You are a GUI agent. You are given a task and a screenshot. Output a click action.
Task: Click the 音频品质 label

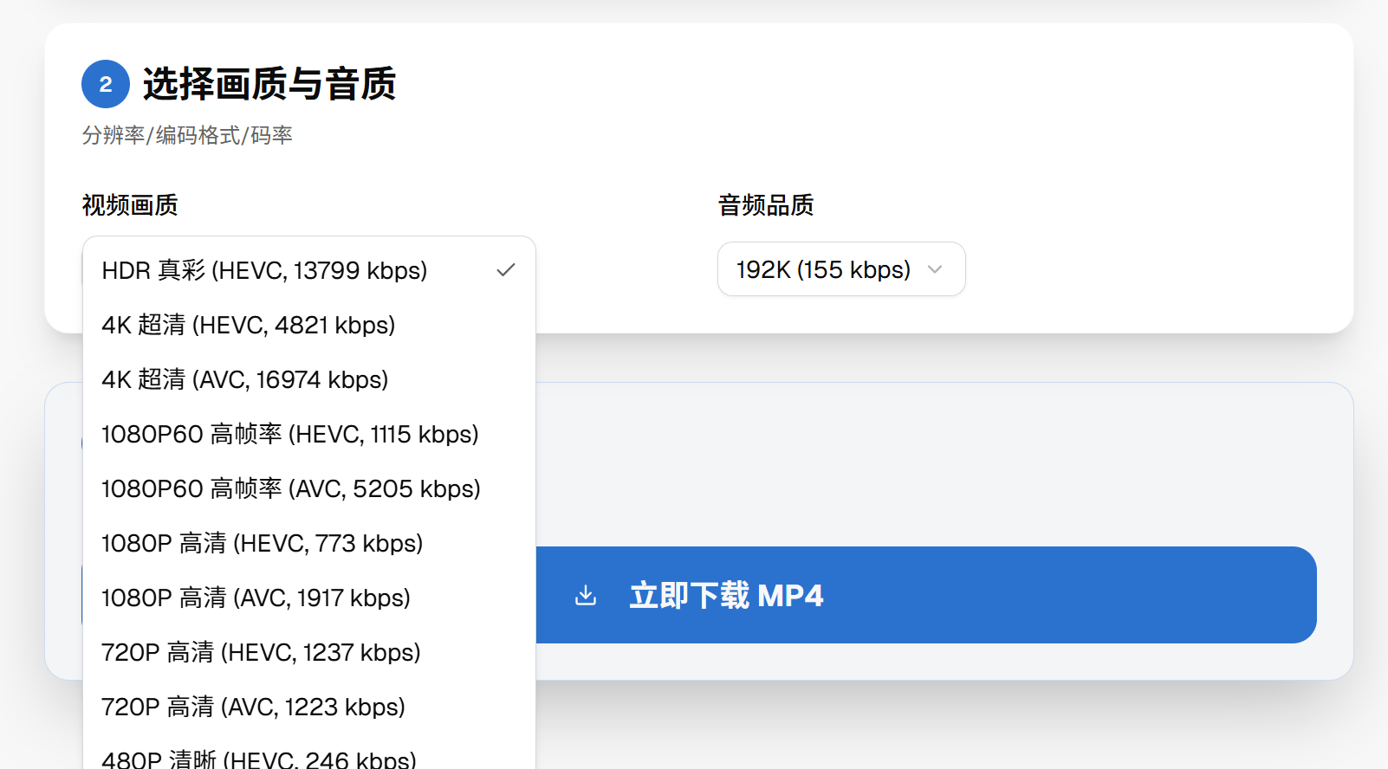766,205
